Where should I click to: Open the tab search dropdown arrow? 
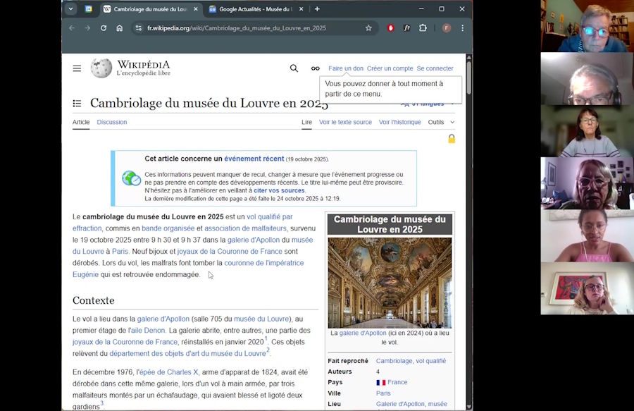(70, 9)
